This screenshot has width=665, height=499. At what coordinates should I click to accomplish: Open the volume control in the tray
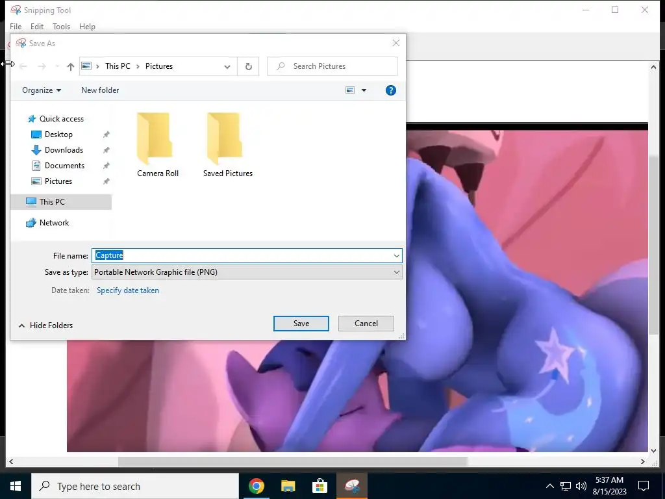tap(581, 486)
